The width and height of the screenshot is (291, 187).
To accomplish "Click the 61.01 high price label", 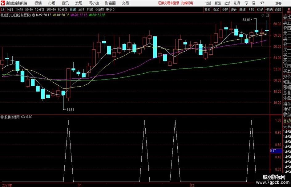I will pyautogui.click(x=246, y=20).
